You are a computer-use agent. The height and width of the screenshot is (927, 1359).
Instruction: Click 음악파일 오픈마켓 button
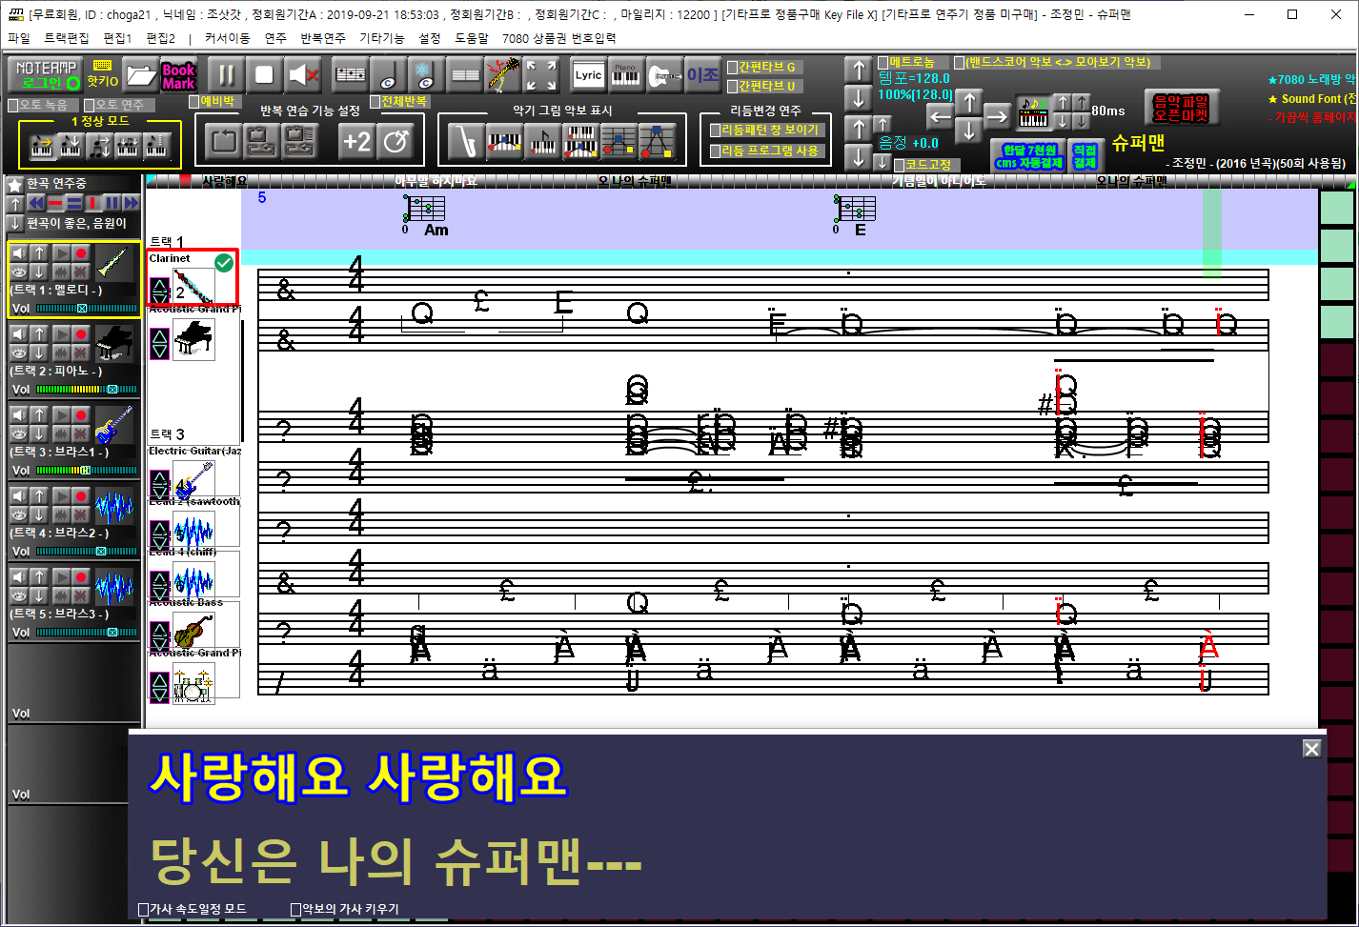tap(1182, 109)
